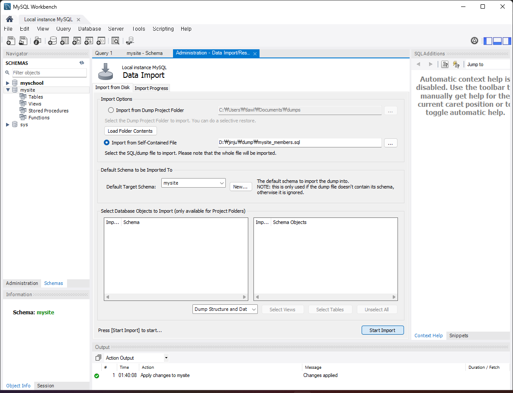513x393 pixels.
Task: Create a new table toolbar icon
Action: coord(64,41)
